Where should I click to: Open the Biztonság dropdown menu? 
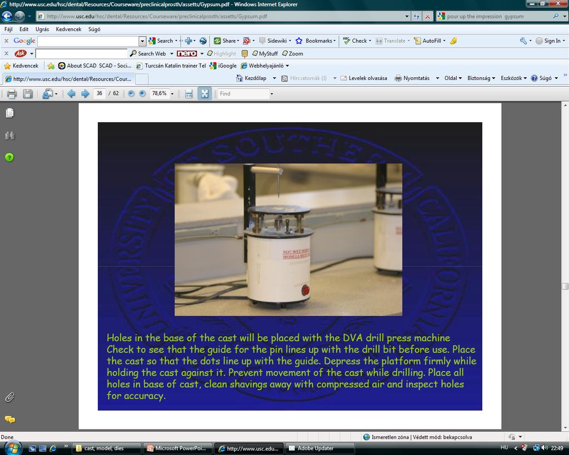click(x=481, y=78)
